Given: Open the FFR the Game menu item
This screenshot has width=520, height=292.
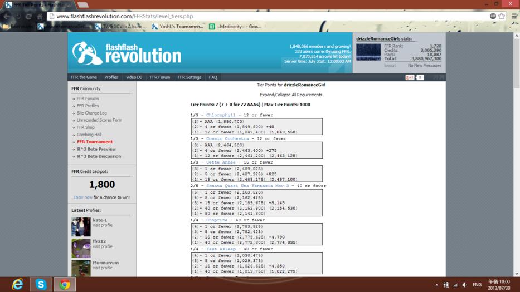Looking at the screenshot, I should click(84, 77).
